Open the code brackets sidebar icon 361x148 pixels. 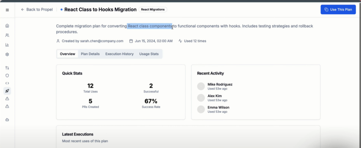point(7,83)
